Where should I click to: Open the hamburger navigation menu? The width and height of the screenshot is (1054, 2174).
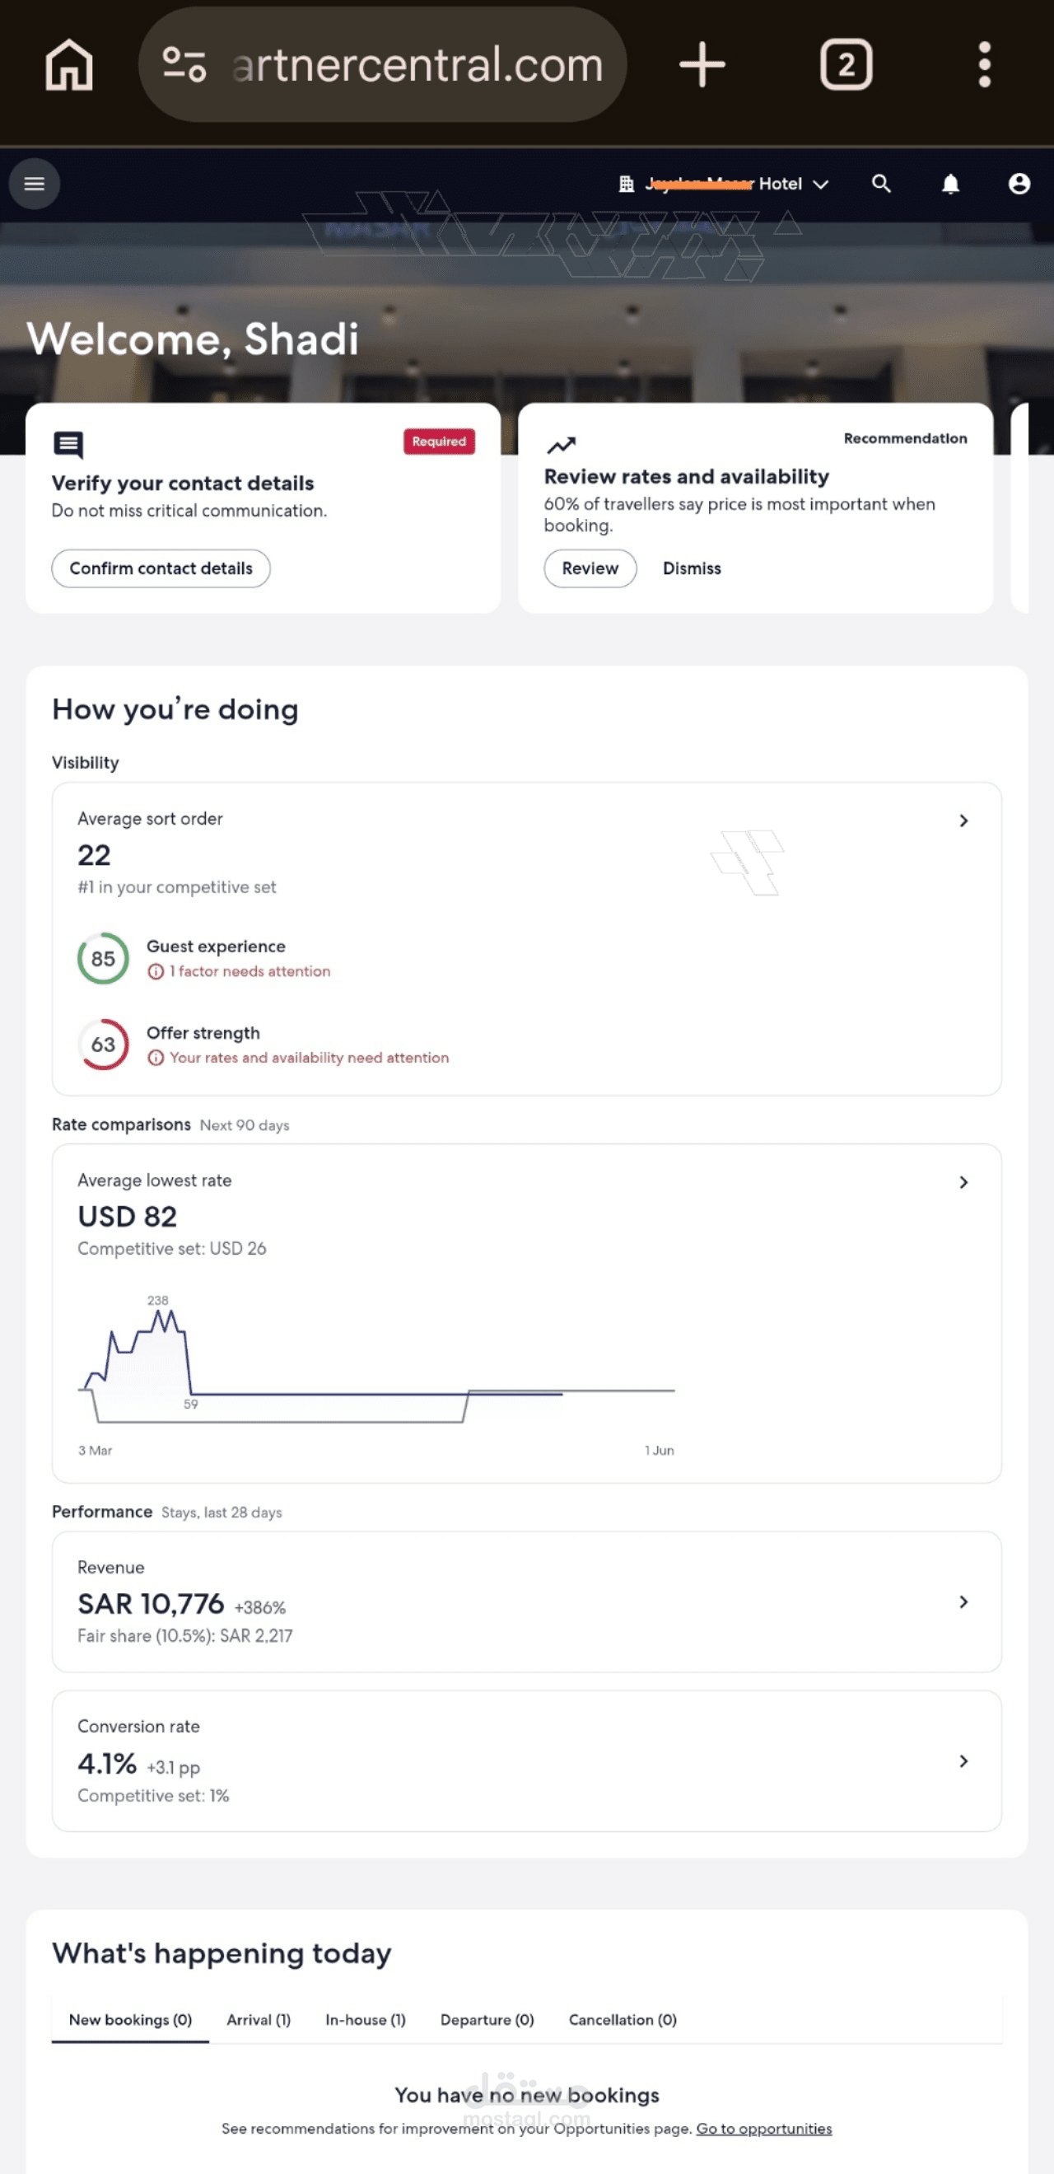(35, 183)
